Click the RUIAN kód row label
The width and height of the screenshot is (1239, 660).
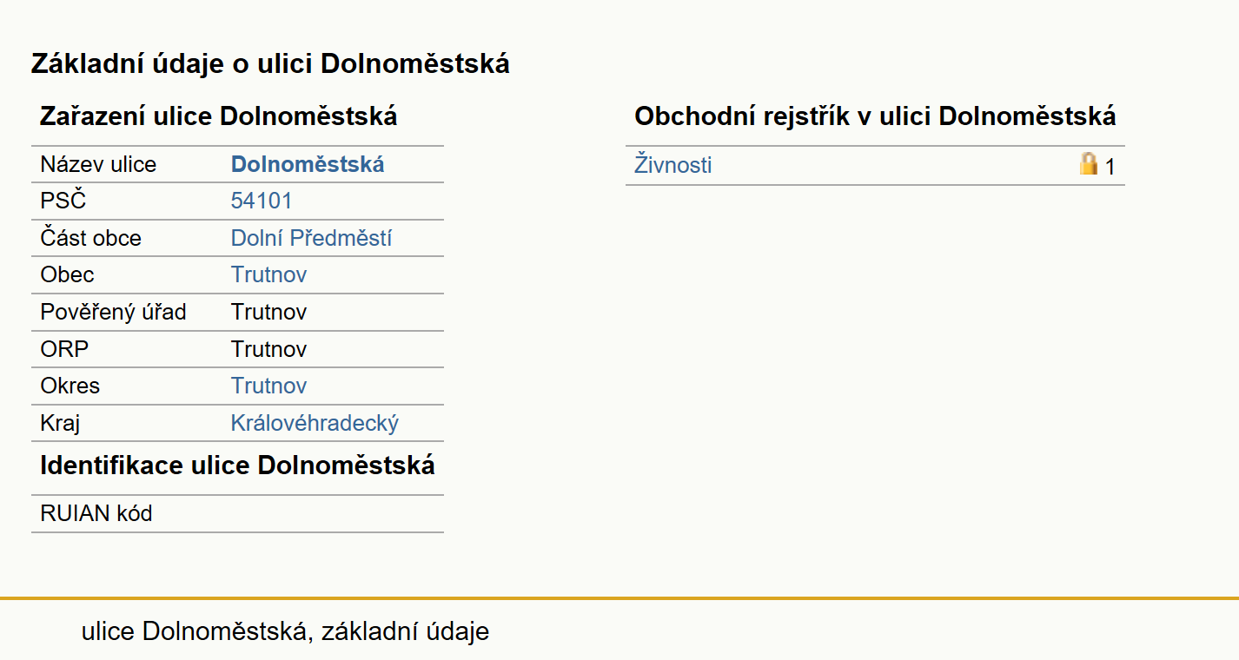96,514
